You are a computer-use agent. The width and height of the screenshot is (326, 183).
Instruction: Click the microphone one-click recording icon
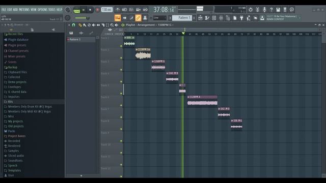pyautogui.click(x=264, y=10)
